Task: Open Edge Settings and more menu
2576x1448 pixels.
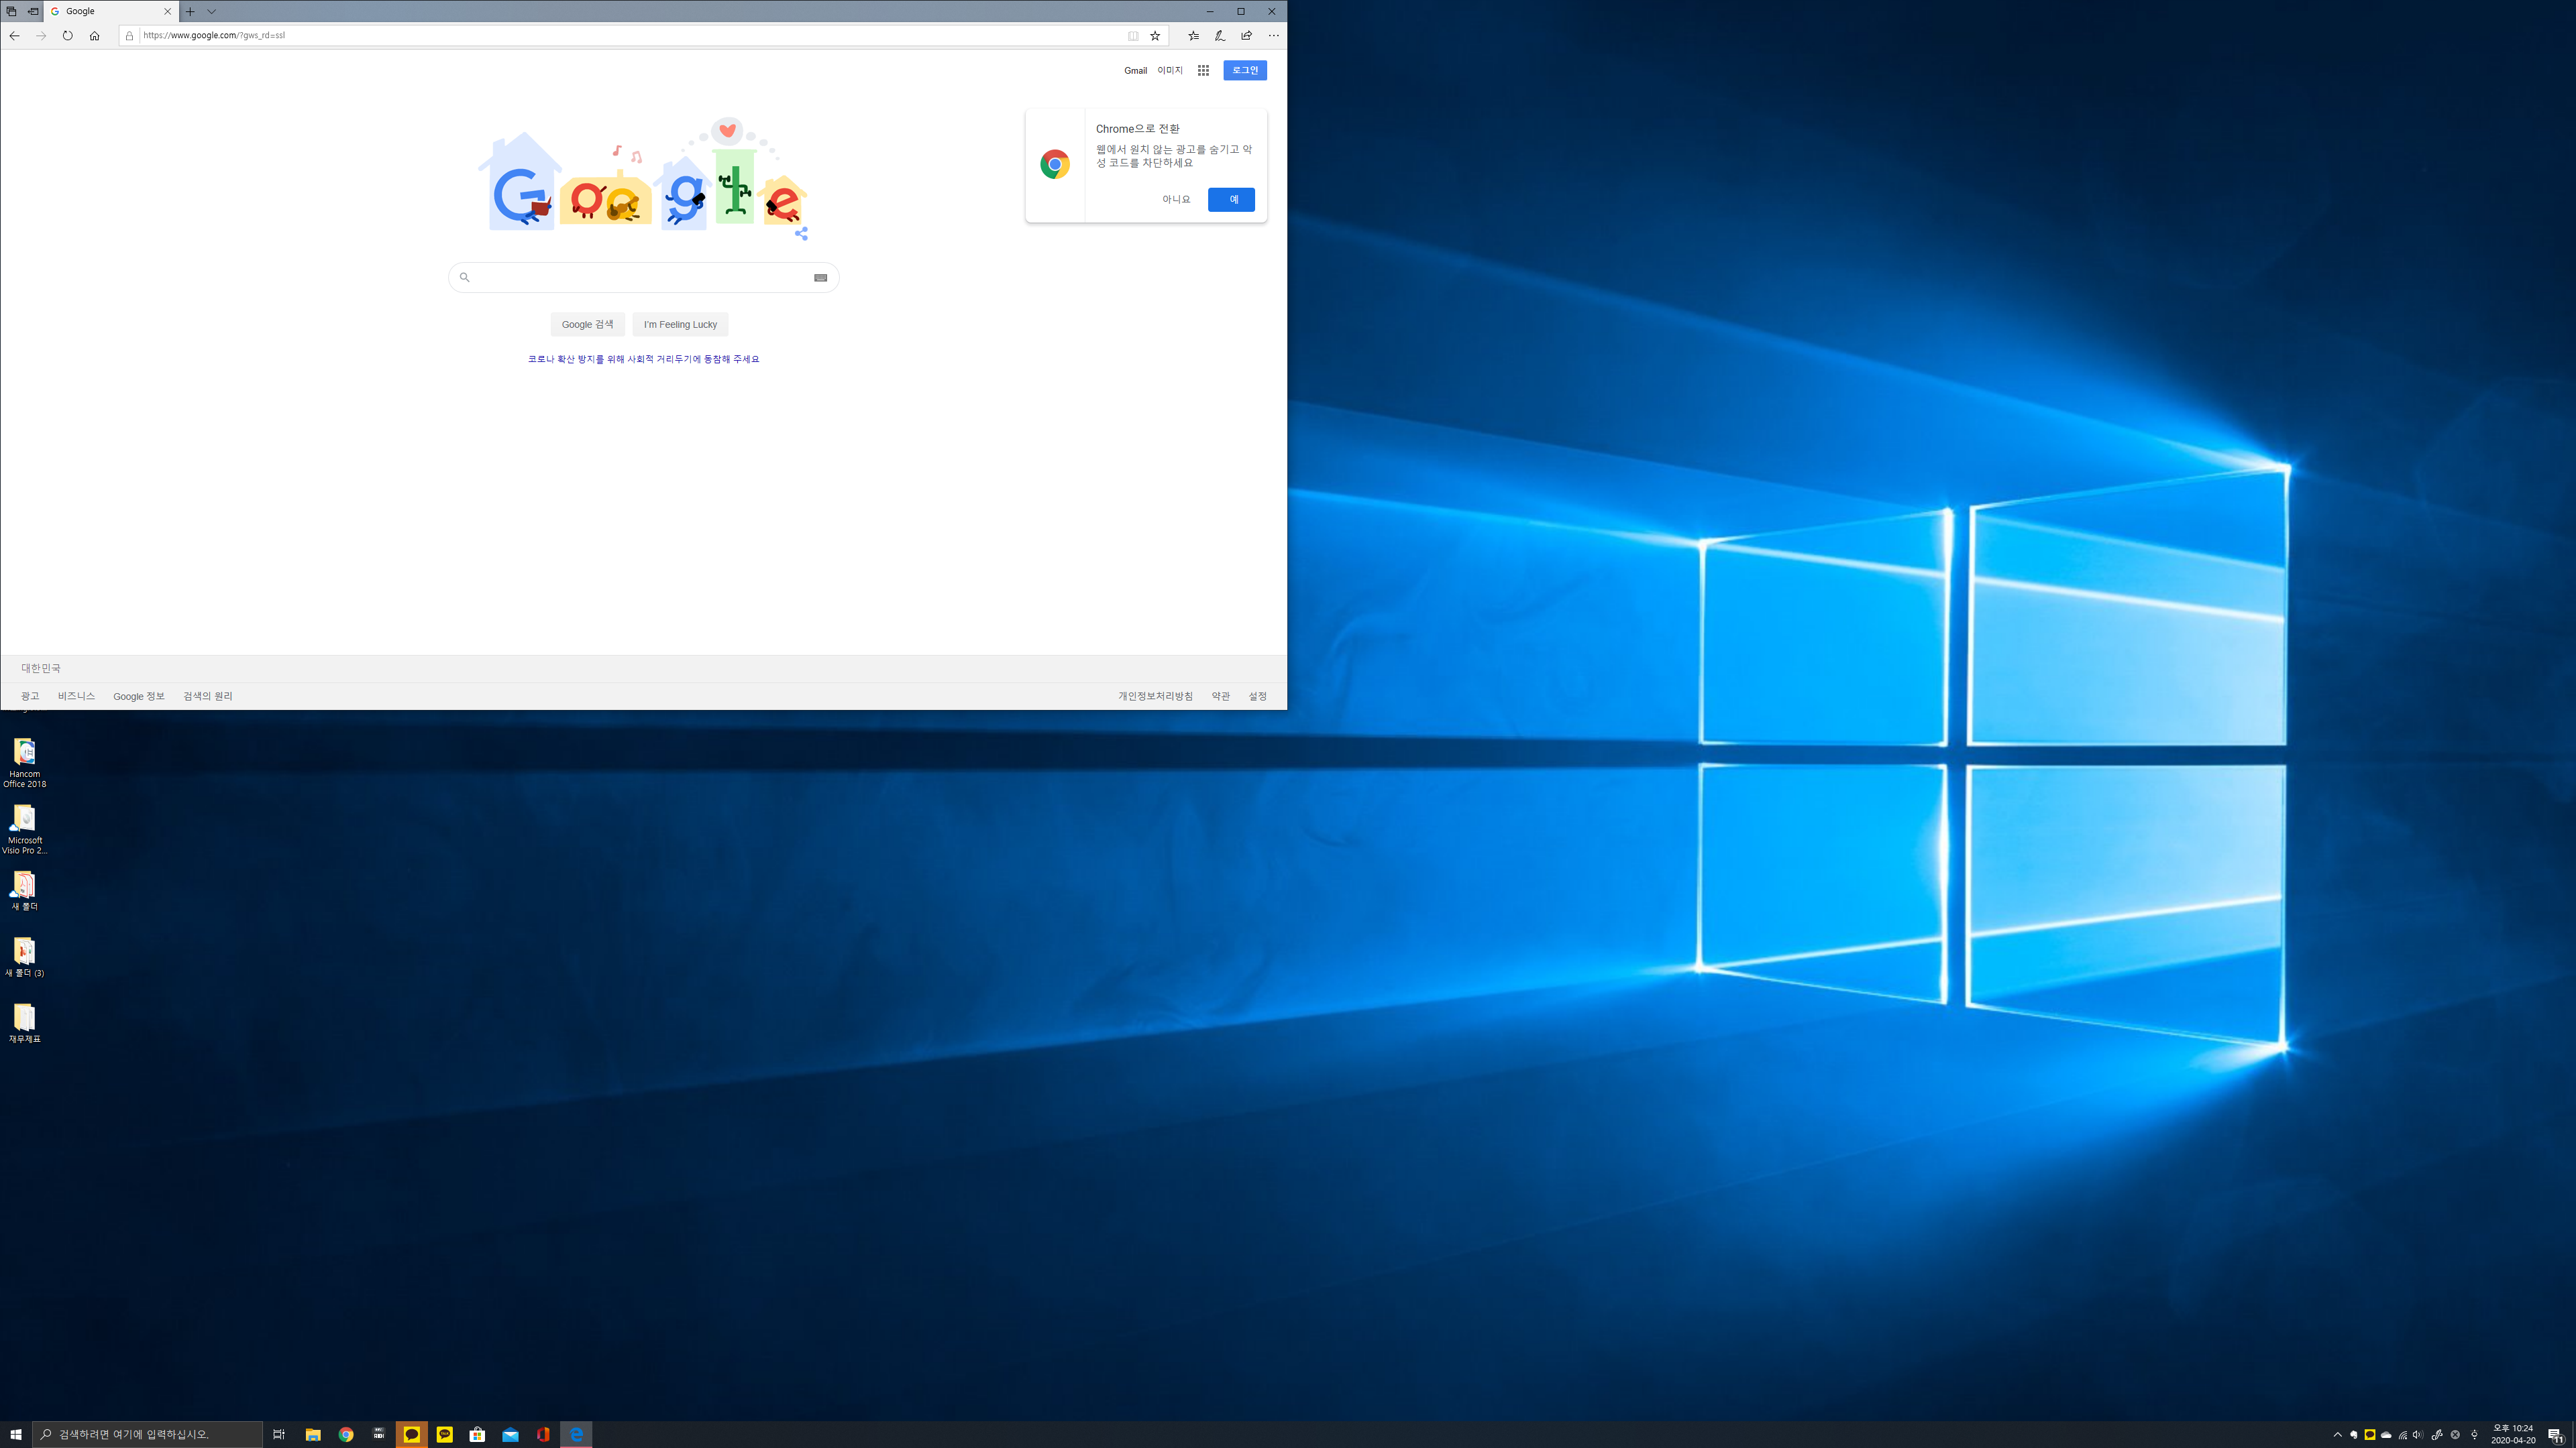Action: [1273, 35]
